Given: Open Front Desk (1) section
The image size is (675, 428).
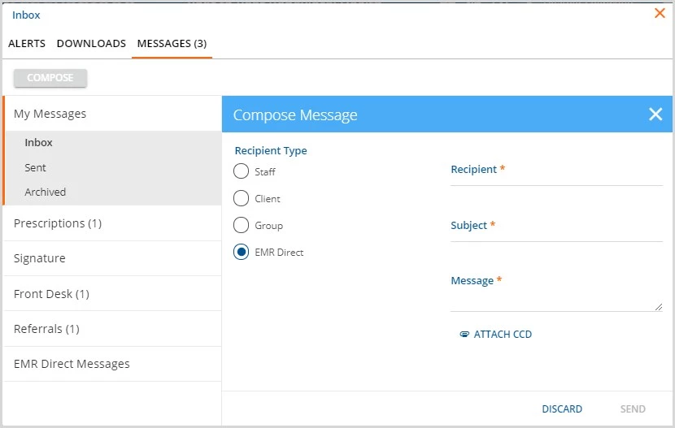Looking at the screenshot, I should [x=112, y=294].
